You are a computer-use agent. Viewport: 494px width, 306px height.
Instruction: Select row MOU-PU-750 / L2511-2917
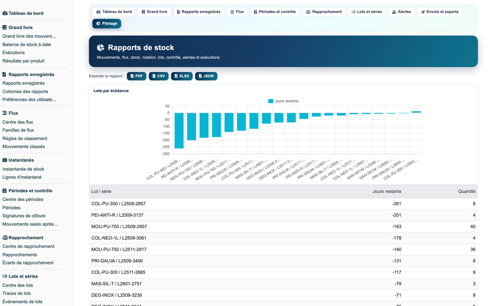pos(283,250)
